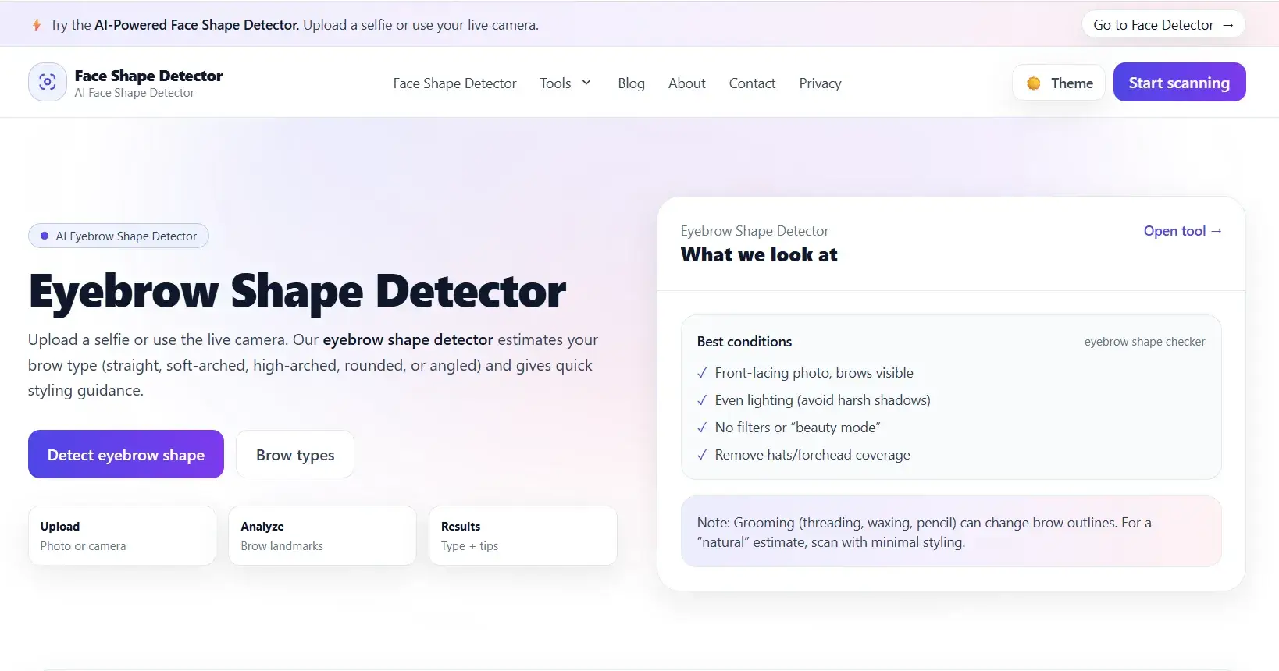This screenshot has width=1279, height=671.
Task: Select the Analyze Brow landmarks card
Action: (322, 535)
